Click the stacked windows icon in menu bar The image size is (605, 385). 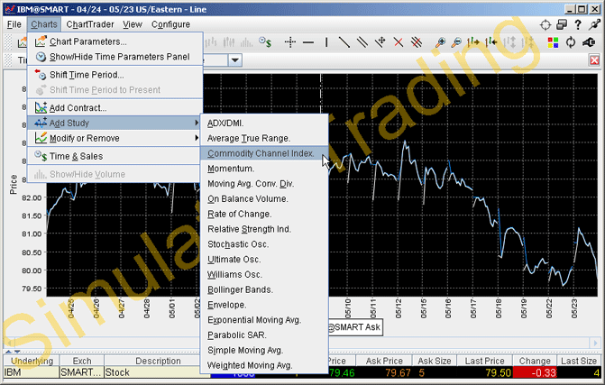tap(562, 24)
